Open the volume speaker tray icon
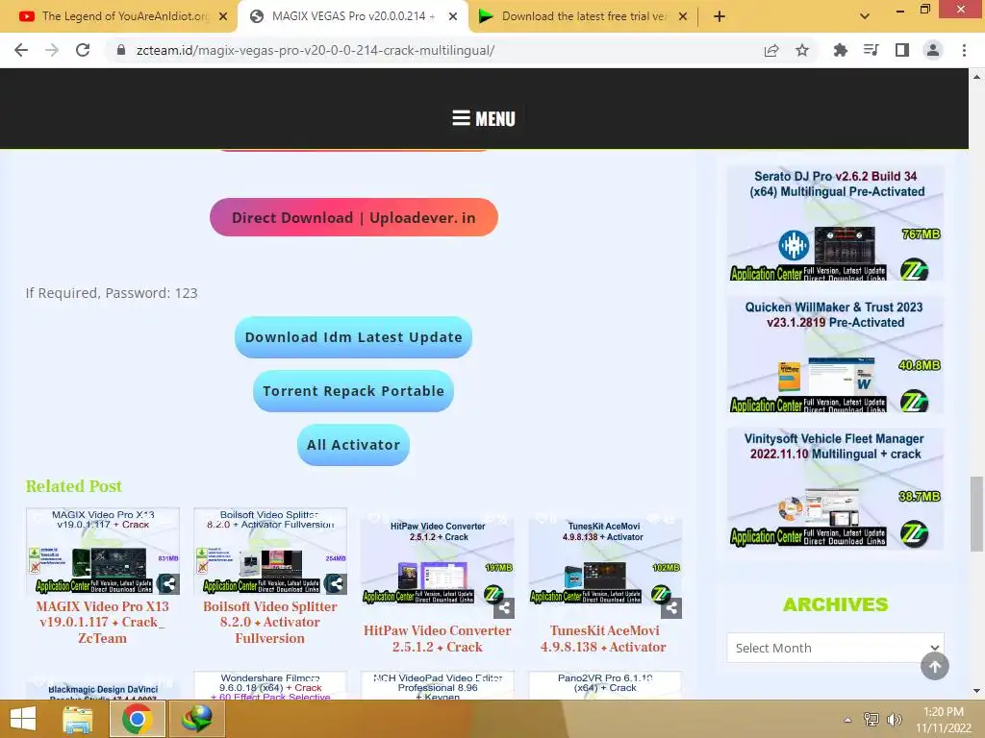The width and height of the screenshot is (985, 738). tap(894, 720)
